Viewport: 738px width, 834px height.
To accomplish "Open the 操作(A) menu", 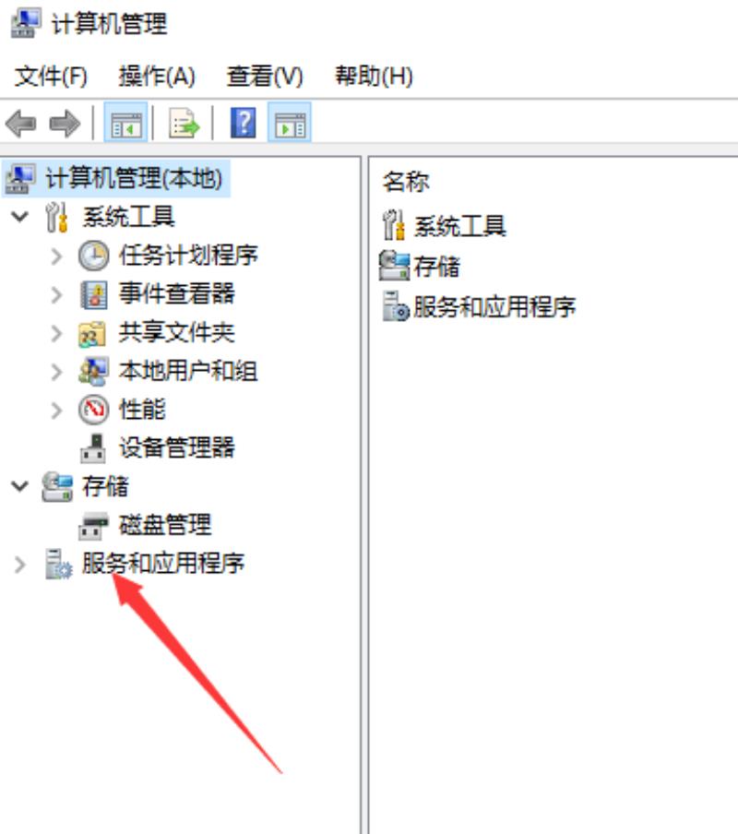I will [157, 76].
